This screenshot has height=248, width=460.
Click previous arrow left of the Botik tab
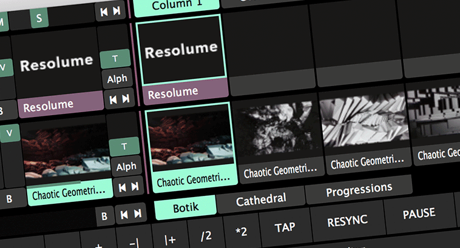click(x=124, y=215)
